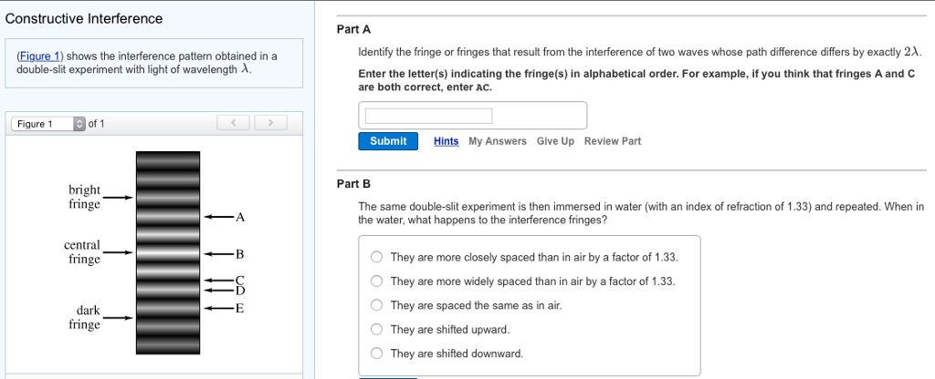Click the interference pattern figure image
Screen dimensions: 935x379
click(168, 252)
